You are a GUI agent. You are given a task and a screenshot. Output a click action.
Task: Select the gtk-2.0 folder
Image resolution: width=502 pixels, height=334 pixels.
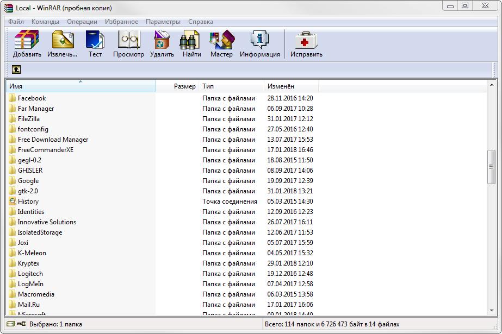[28, 191]
